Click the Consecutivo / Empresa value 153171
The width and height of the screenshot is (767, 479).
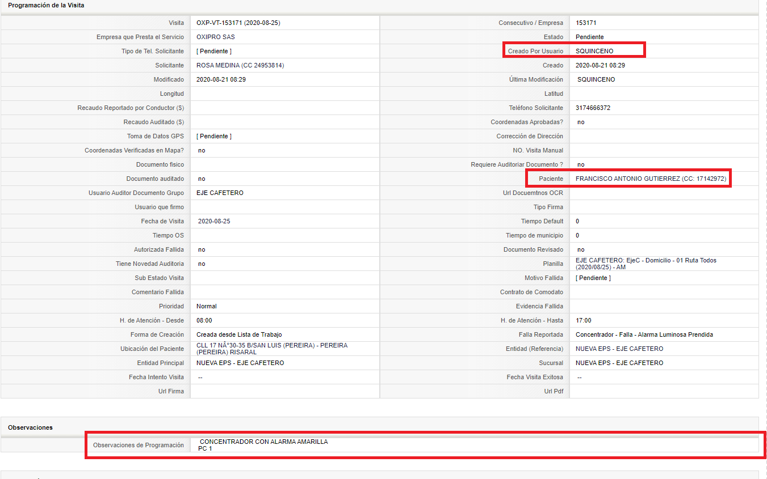tap(586, 23)
